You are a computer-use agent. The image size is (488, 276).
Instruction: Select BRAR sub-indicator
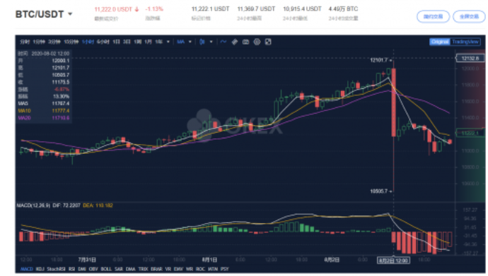156,269
